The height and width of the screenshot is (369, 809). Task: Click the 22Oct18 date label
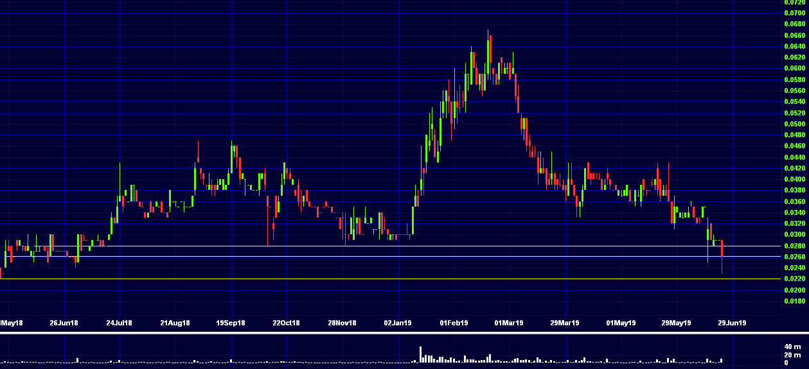[x=287, y=323]
